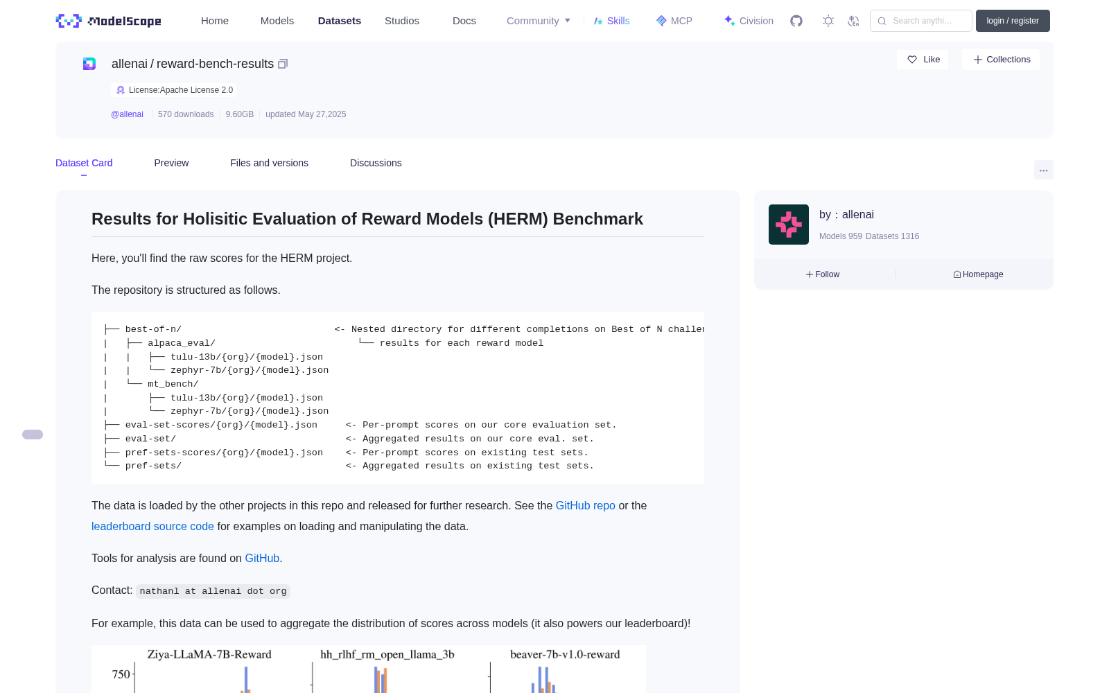Click the 'mt_bench/' directory line
Screen dimensions: 1109x693
173,384
